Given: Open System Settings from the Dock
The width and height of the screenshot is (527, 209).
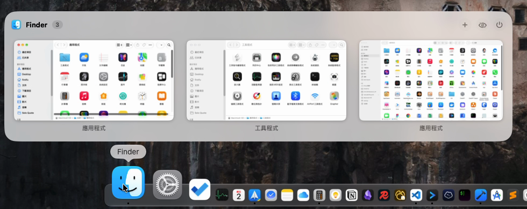Looking at the screenshot, I should point(167,184).
